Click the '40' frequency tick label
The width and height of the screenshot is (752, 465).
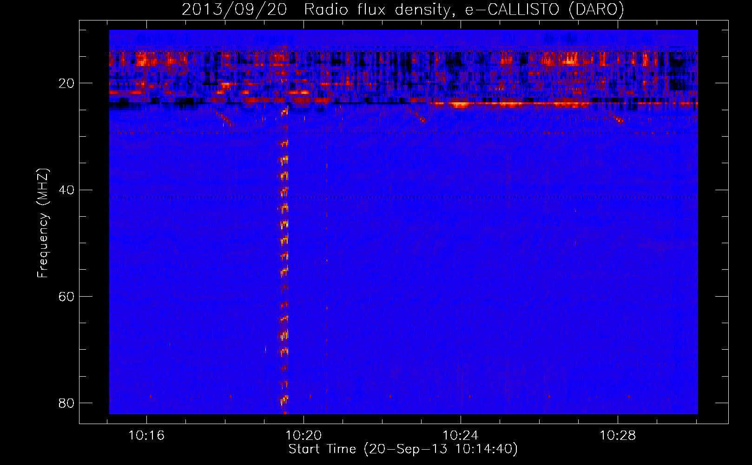tap(66, 190)
